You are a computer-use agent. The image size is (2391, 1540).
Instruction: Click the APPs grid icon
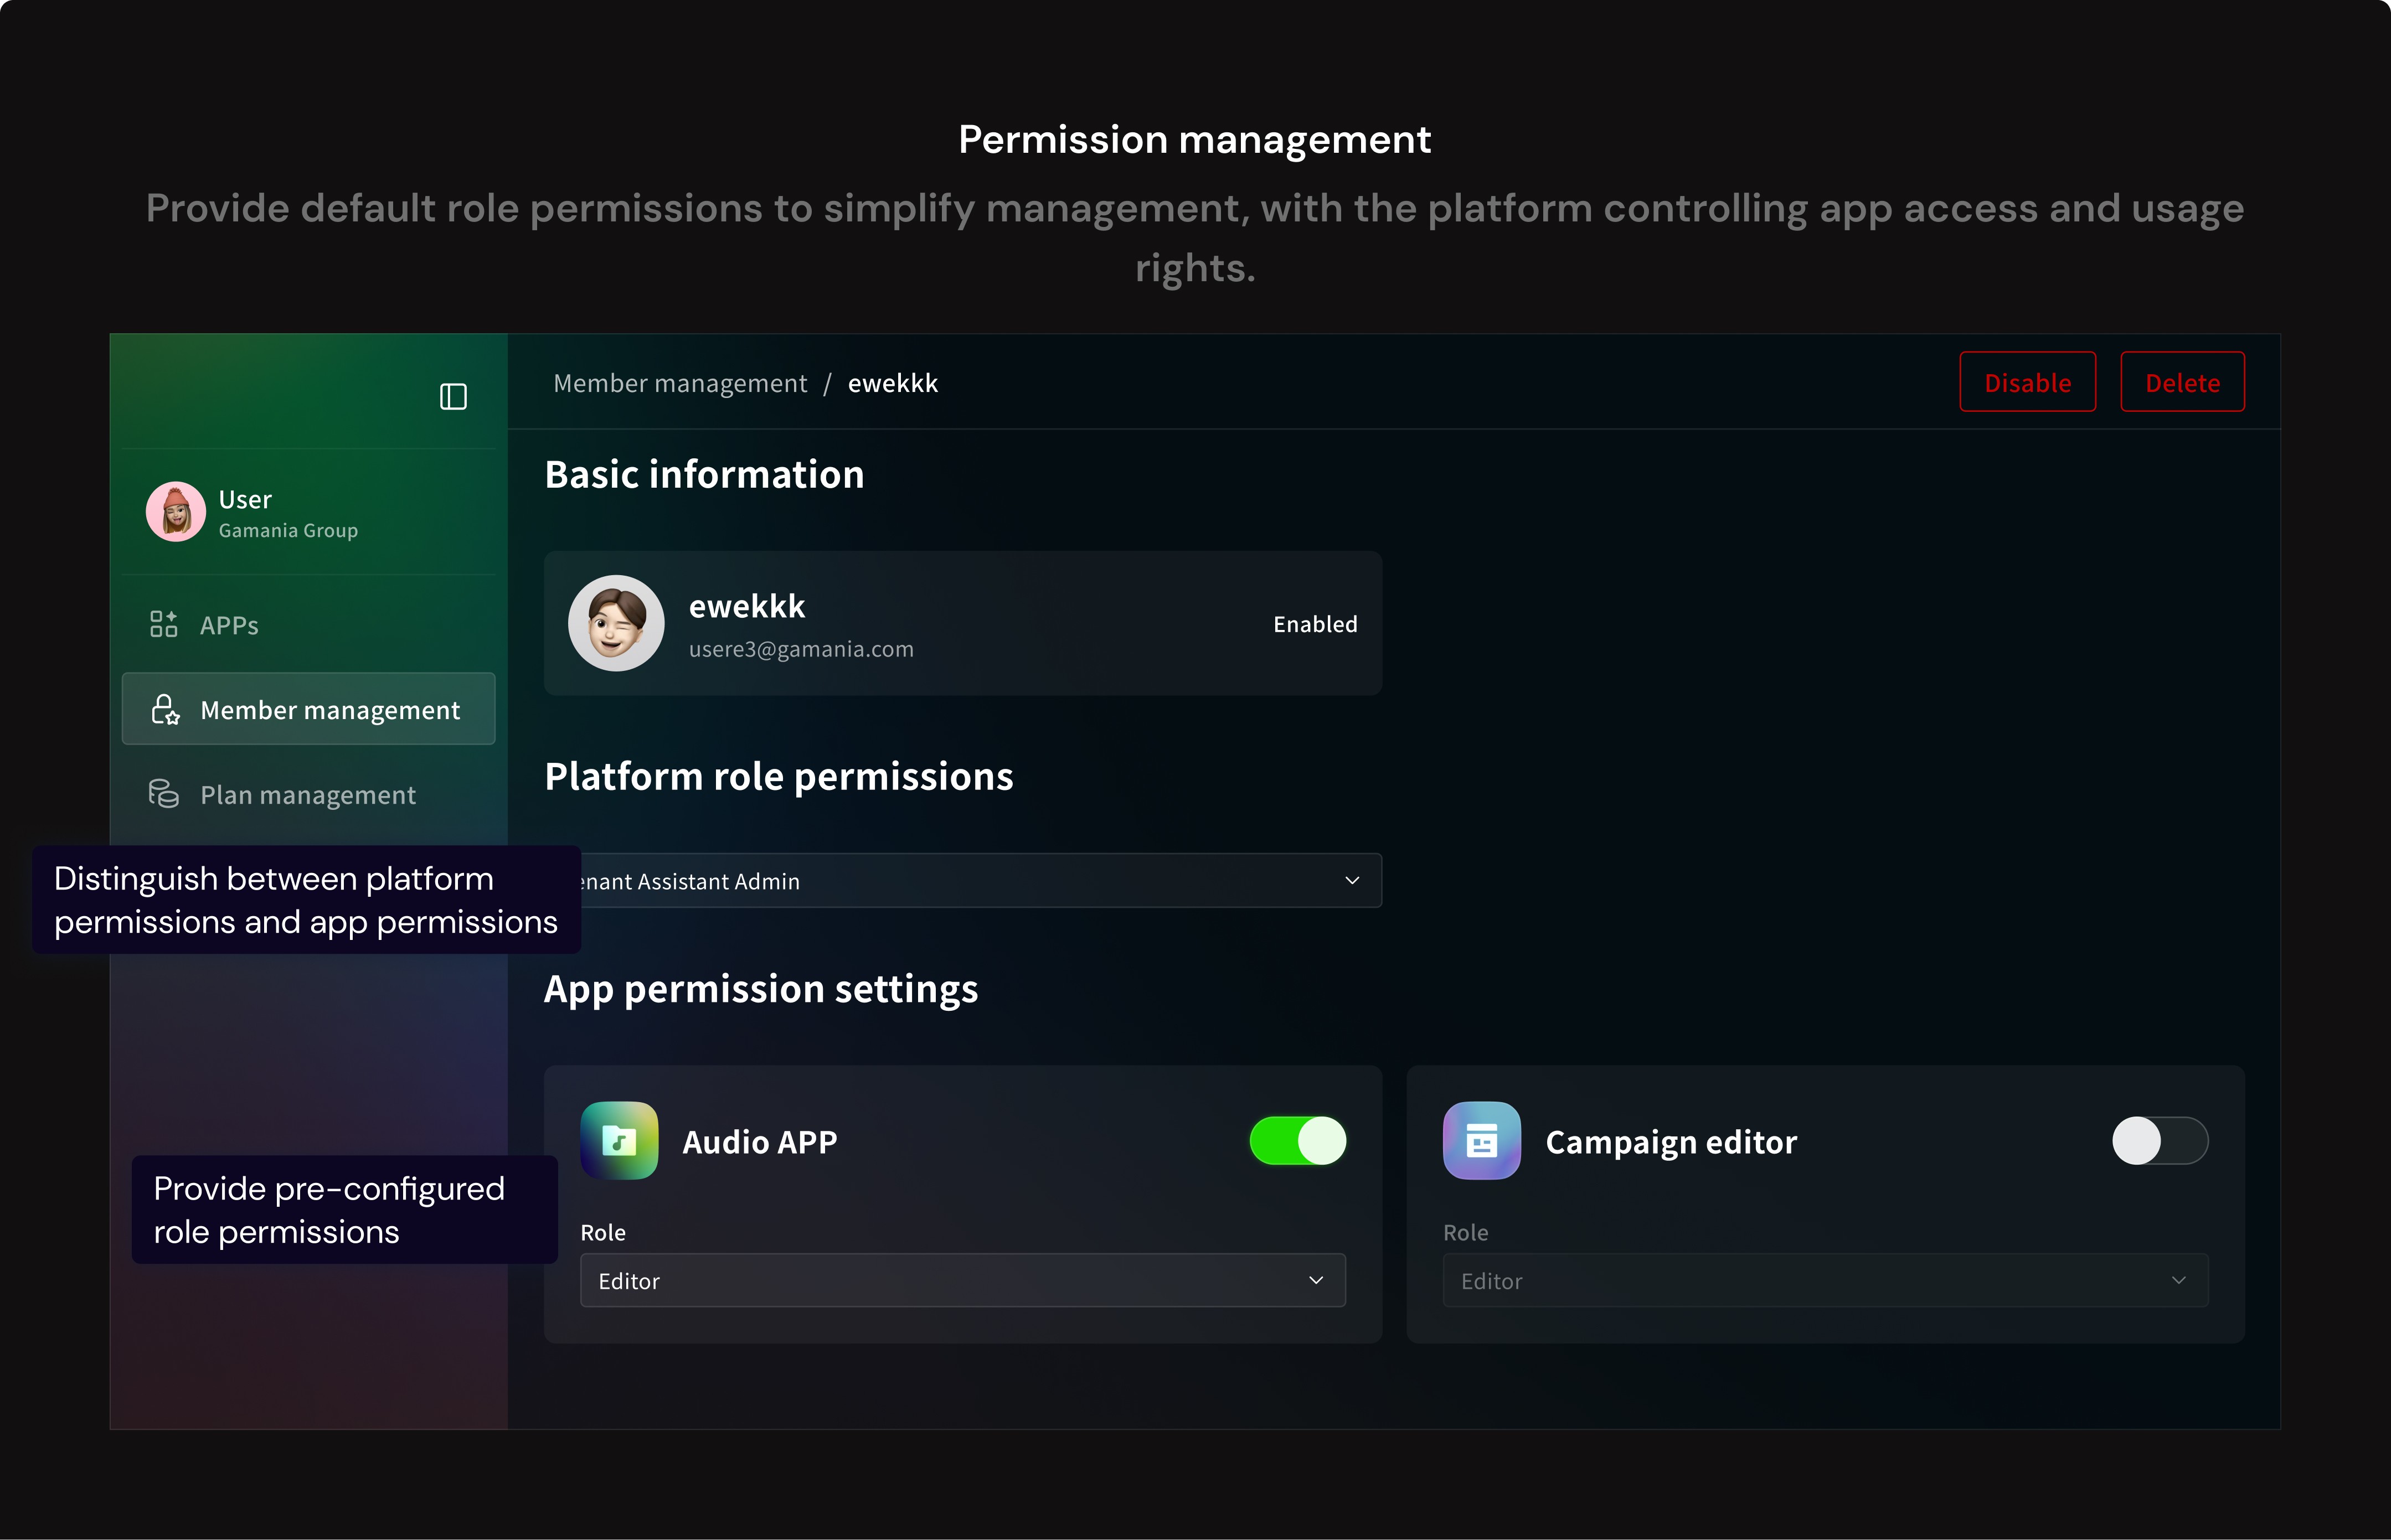point(163,624)
